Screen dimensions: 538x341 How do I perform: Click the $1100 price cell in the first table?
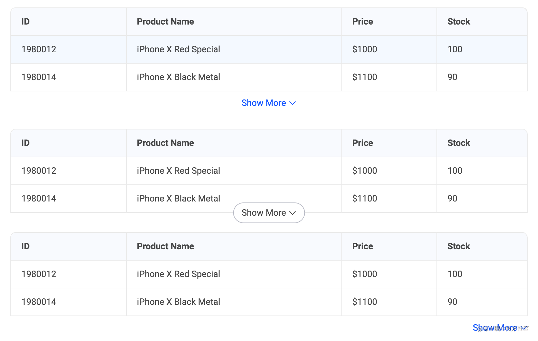coord(365,77)
